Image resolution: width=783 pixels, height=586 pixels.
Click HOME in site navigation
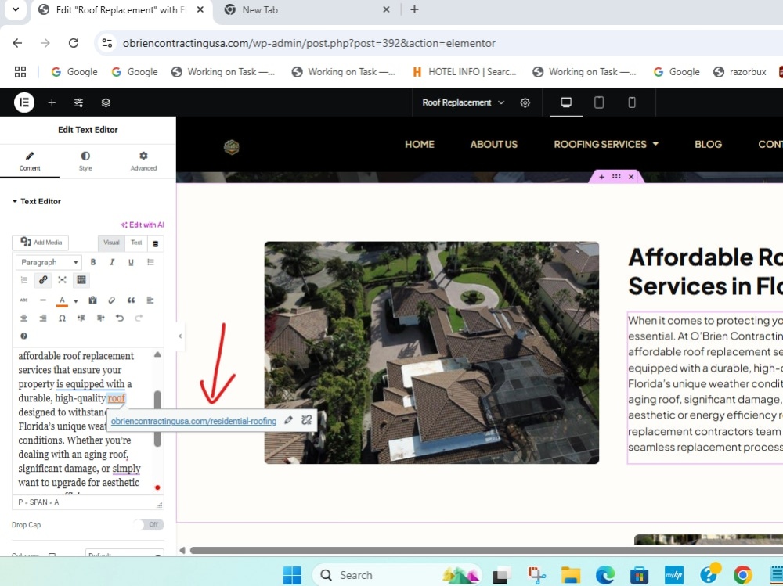(x=420, y=144)
